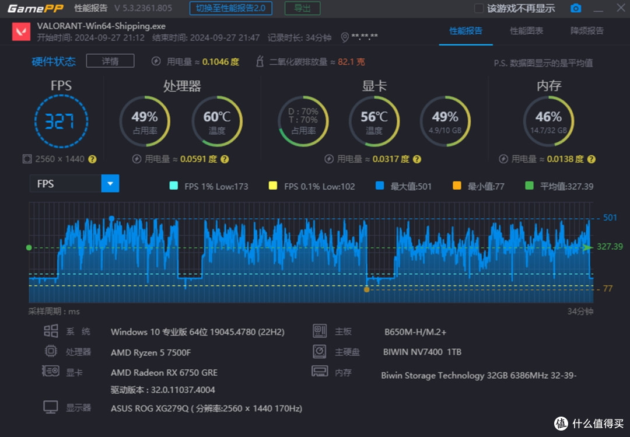Viewport: 630px width, 437px height.
Task: Switch to the 性能报告 tab
Action: click(466, 31)
